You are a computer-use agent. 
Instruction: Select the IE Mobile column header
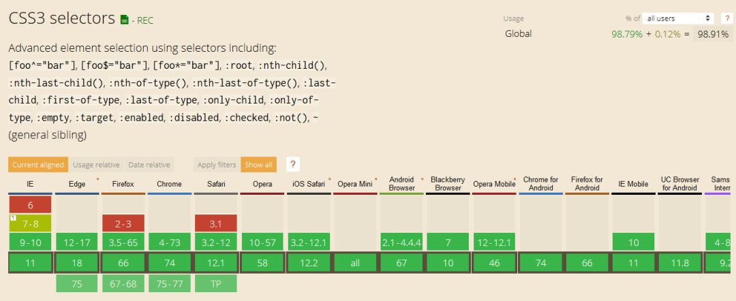point(634,185)
